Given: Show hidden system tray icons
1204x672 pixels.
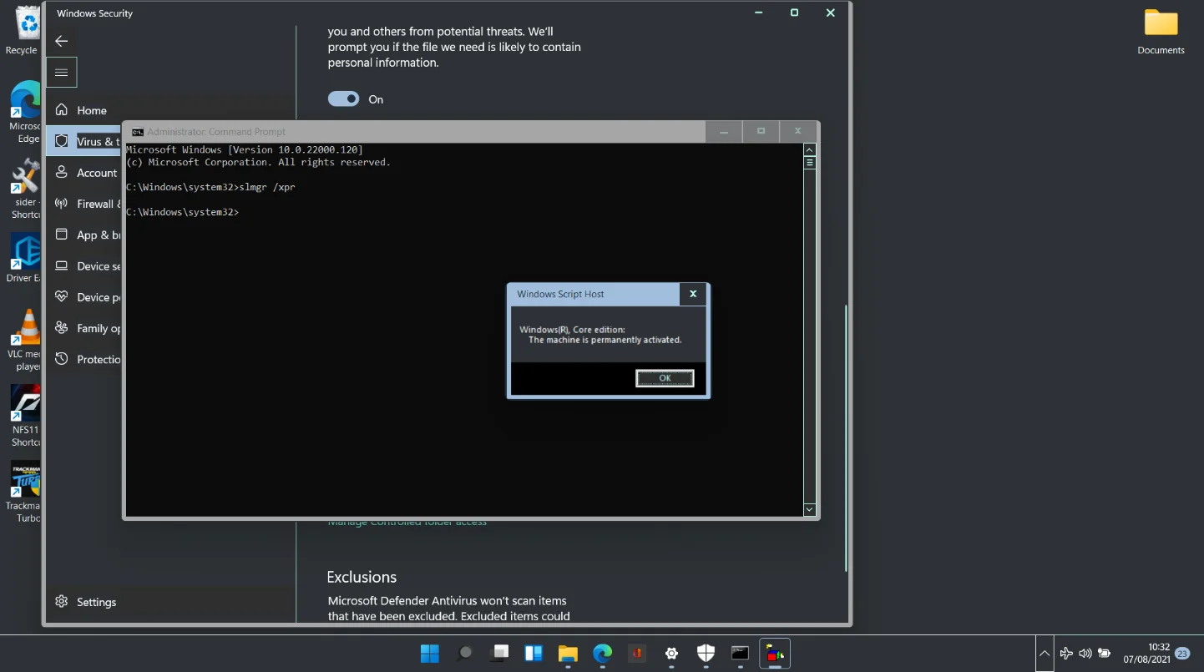Looking at the screenshot, I should pos(1045,654).
